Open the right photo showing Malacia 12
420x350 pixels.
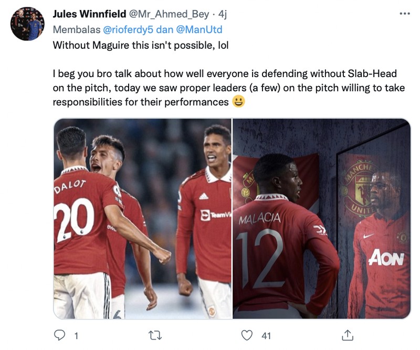321,218
